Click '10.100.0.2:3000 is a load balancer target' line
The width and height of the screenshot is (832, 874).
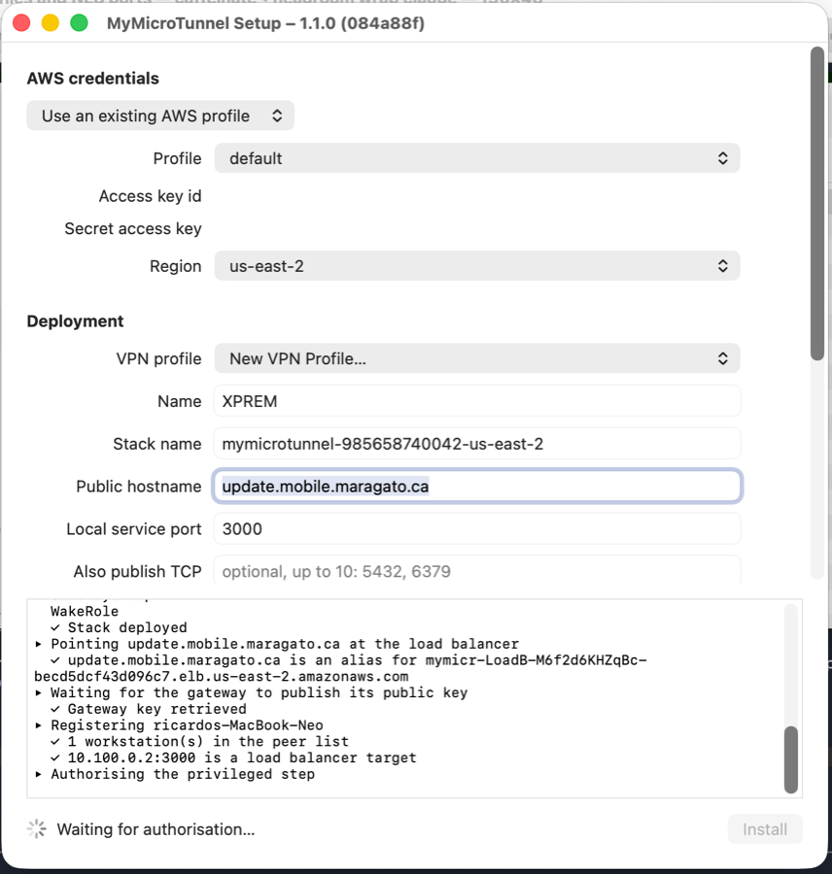point(233,757)
